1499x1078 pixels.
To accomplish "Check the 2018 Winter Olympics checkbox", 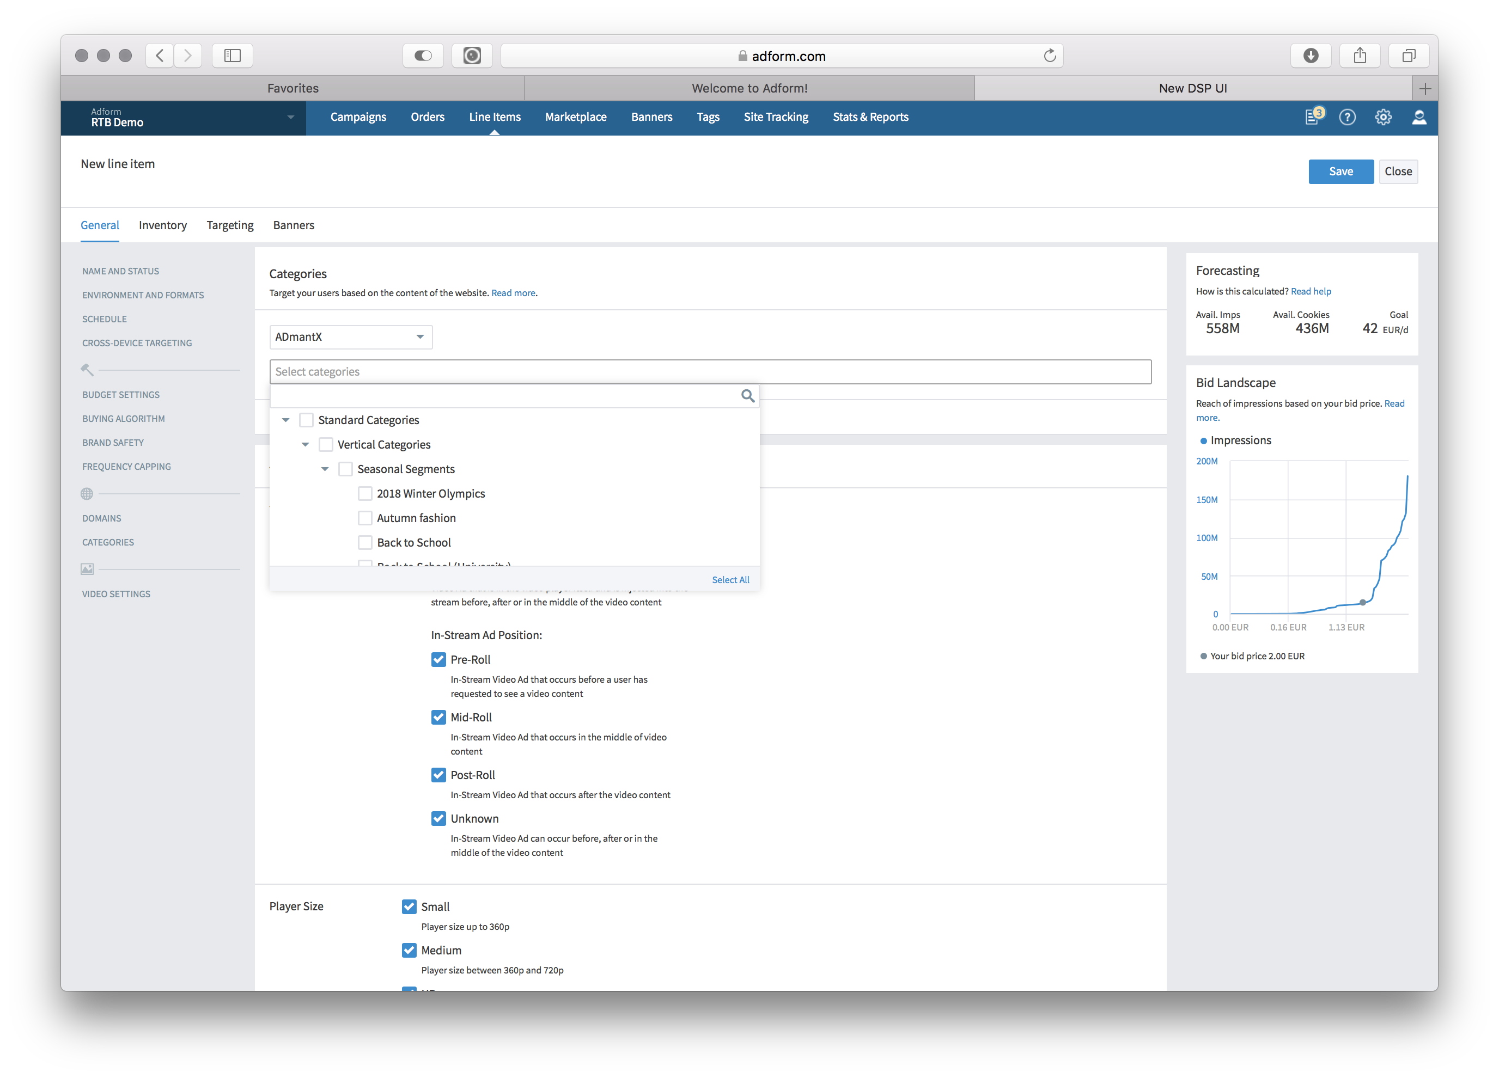I will 365,493.
